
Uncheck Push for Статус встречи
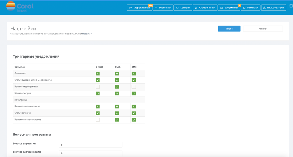[117, 113]
